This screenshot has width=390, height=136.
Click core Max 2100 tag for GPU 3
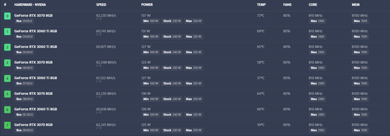tap(317, 68)
